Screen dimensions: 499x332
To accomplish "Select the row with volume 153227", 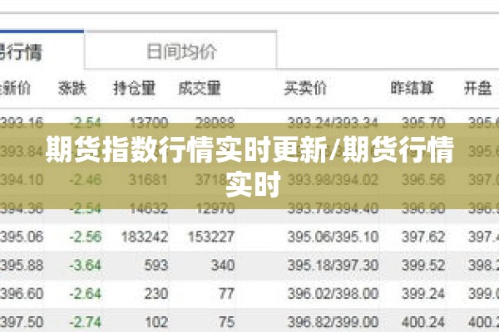I will coord(249,237).
